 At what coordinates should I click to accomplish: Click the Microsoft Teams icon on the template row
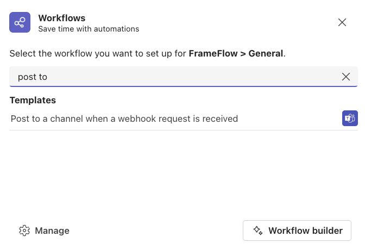click(350, 119)
